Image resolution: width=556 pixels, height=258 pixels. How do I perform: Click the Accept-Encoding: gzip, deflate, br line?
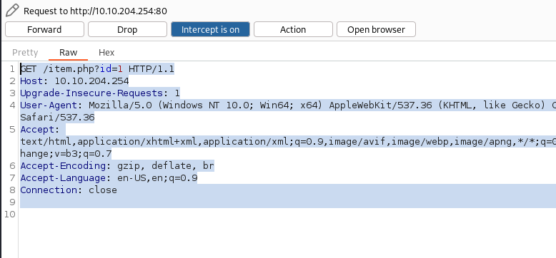click(117, 165)
